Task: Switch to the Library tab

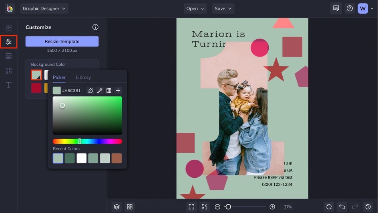Action: tap(83, 77)
